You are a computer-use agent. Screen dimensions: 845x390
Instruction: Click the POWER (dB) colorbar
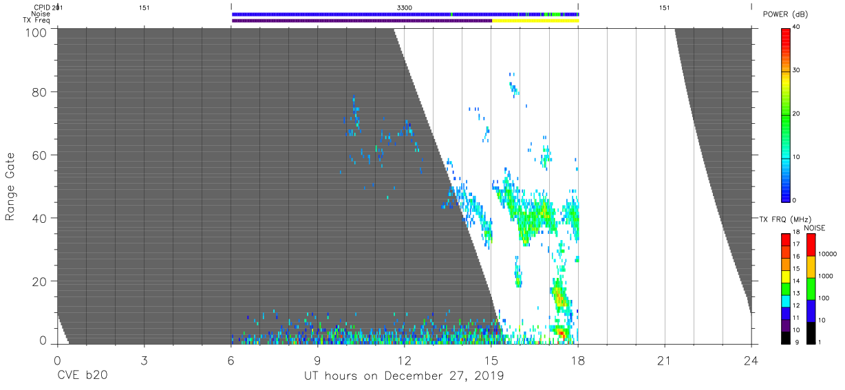pos(786,114)
